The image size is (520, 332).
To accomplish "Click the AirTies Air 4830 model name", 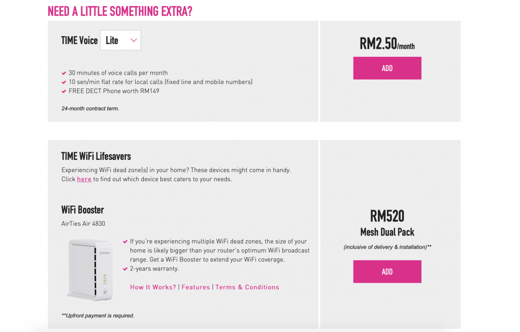I will (x=83, y=223).
